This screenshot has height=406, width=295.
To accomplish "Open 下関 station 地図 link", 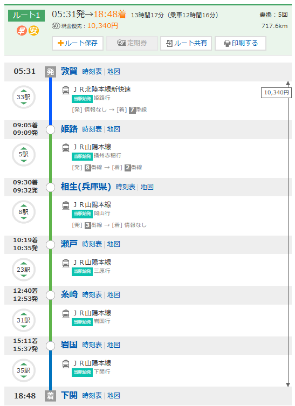I will point(113,396).
